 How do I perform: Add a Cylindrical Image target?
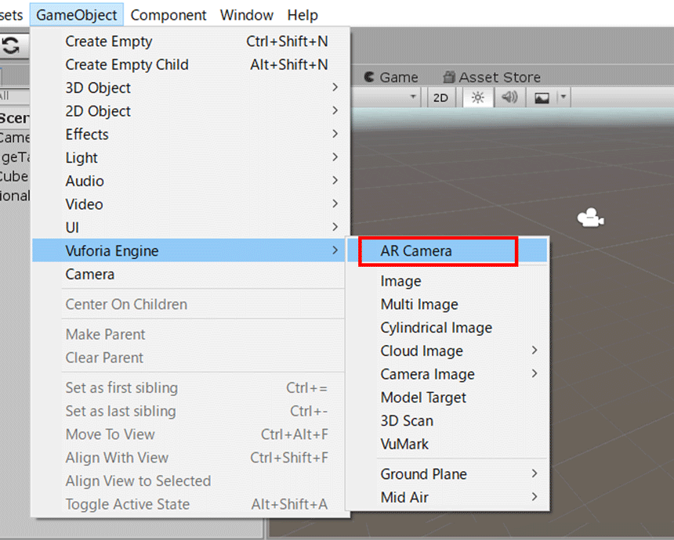tap(447, 327)
